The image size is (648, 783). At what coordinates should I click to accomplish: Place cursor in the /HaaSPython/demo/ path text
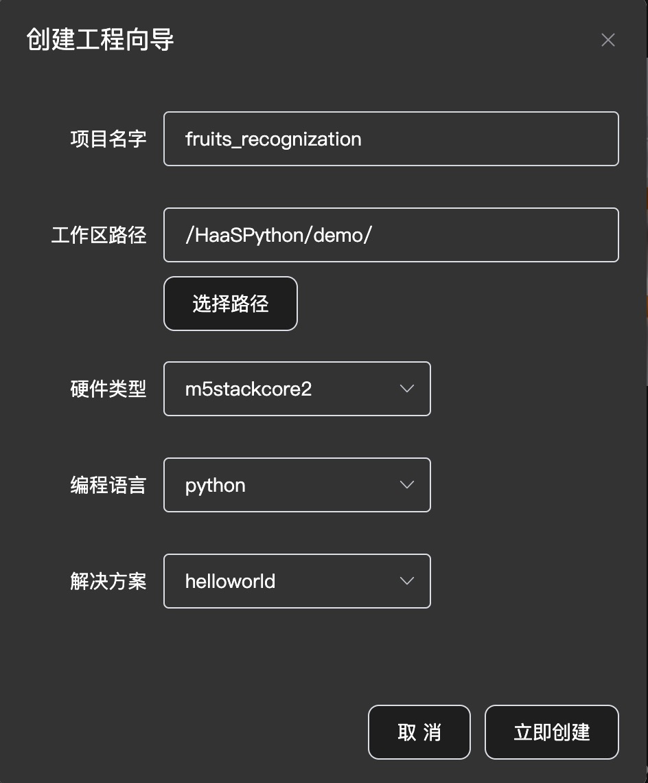point(279,235)
